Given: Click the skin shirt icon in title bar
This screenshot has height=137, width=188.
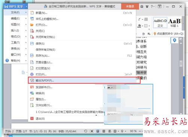Looking at the screenshot, I should pyautogui.click(x=147, y=6).
